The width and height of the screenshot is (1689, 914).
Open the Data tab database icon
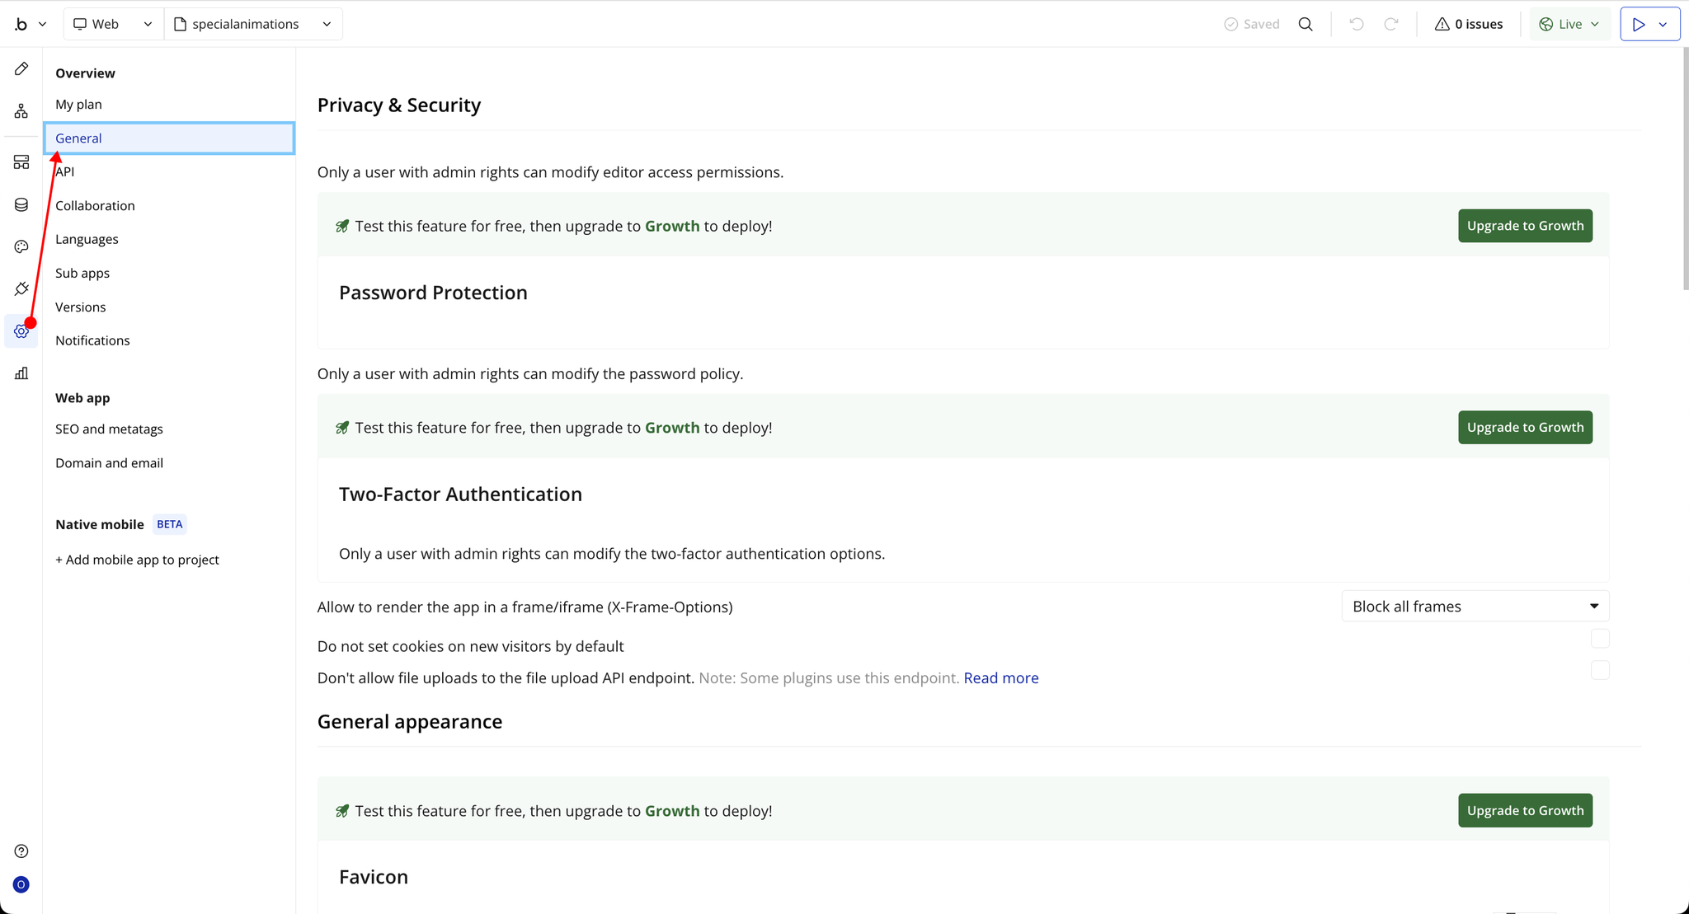[21, 205]
